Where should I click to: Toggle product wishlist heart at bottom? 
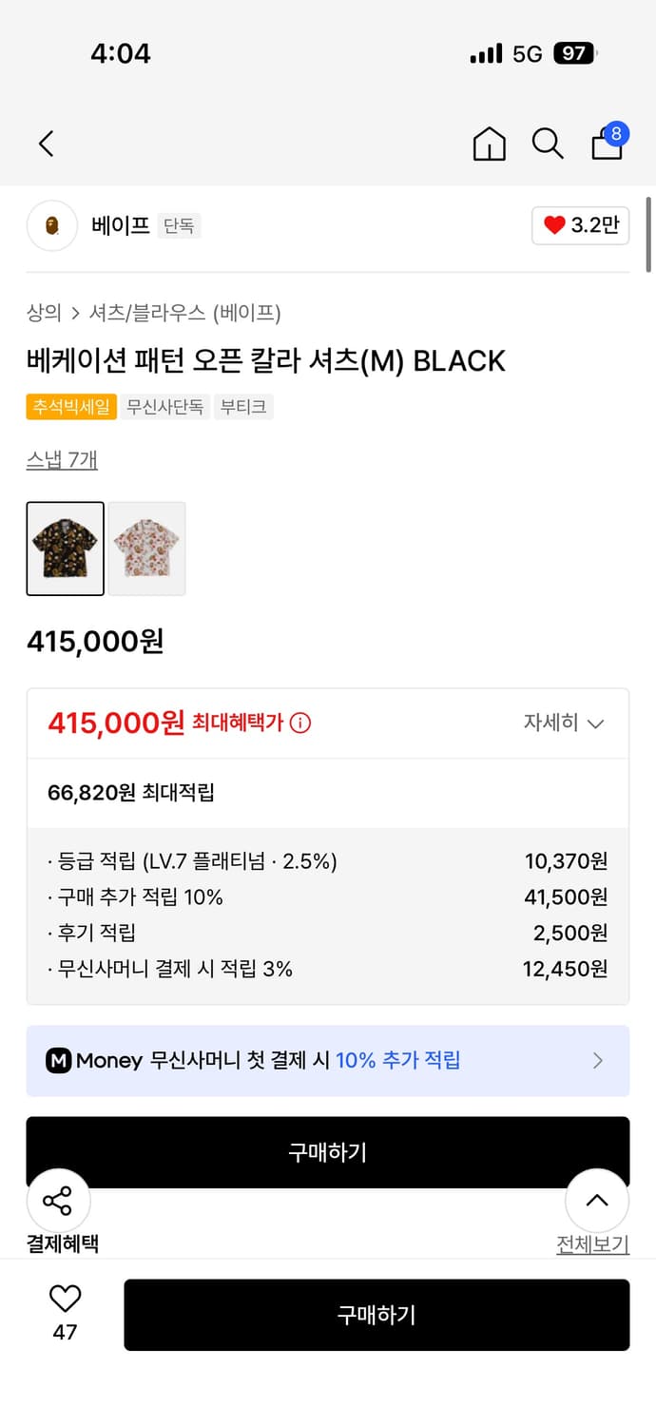coord(65,1300)
